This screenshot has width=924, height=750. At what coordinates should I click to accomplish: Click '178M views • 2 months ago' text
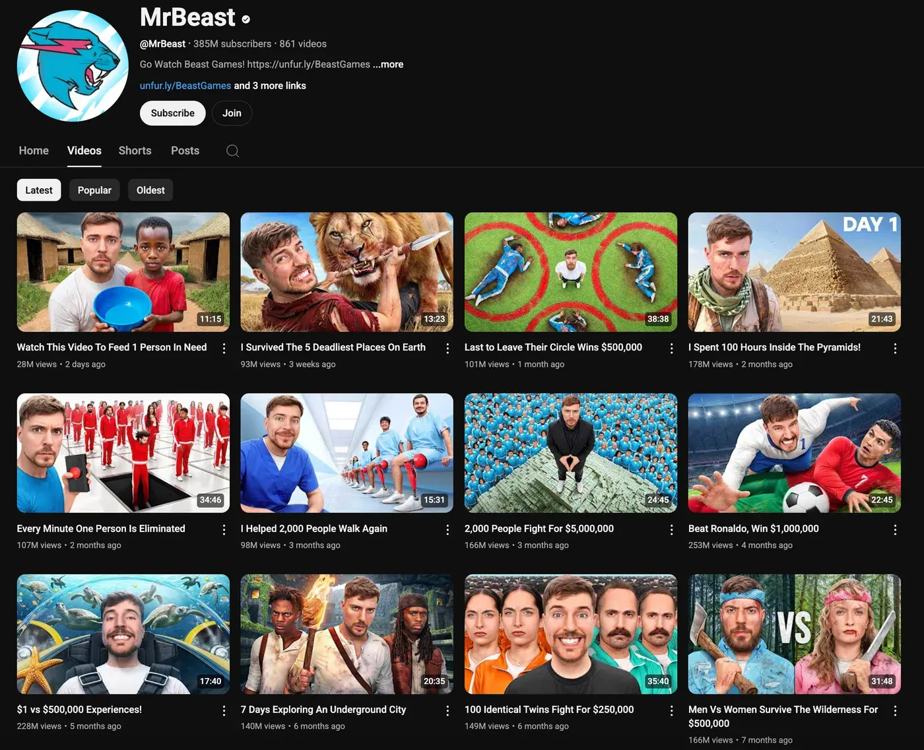[741, 364]
